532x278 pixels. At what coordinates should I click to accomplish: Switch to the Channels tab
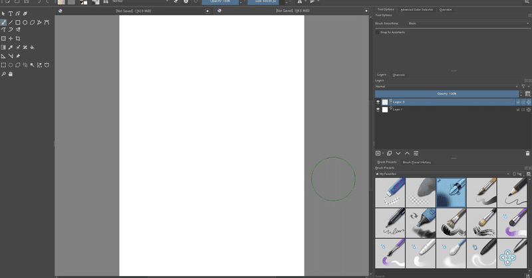tap(398, 75)
